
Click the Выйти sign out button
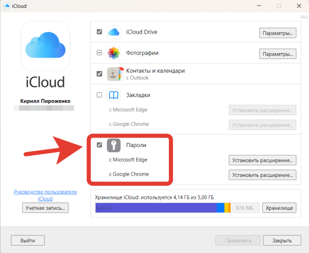pyautogui.click(x=28, y=240)
